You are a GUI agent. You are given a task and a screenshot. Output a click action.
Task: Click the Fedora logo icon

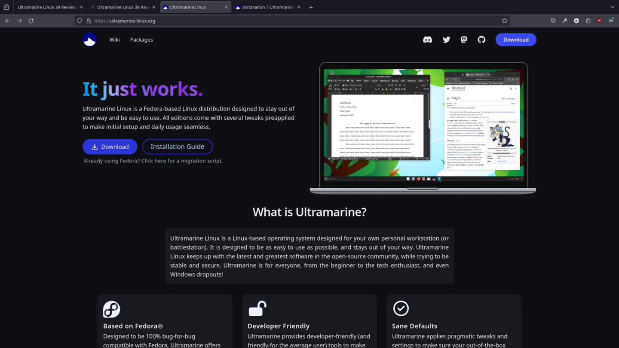tap(111, 309)
